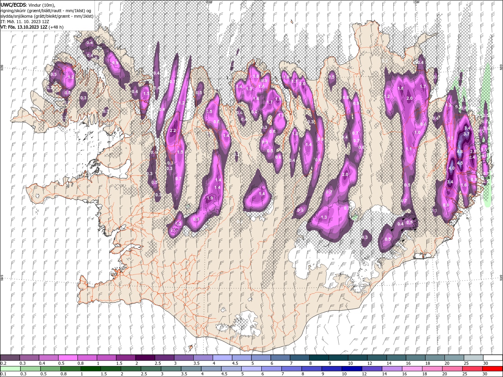Pick the white snow swatch labeled 30
Image resolution: width=503 pixels, height=377 pixels.
[493, 358]
